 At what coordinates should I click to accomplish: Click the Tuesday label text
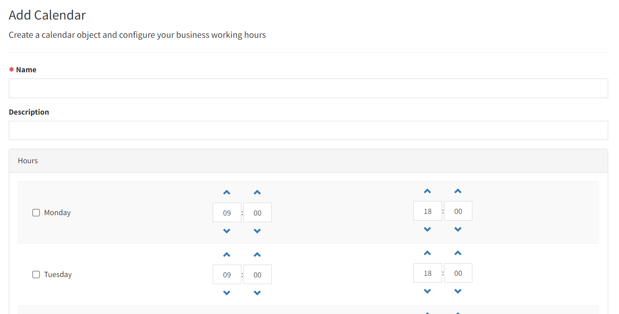pyautogui.click(x=58, y=275)
